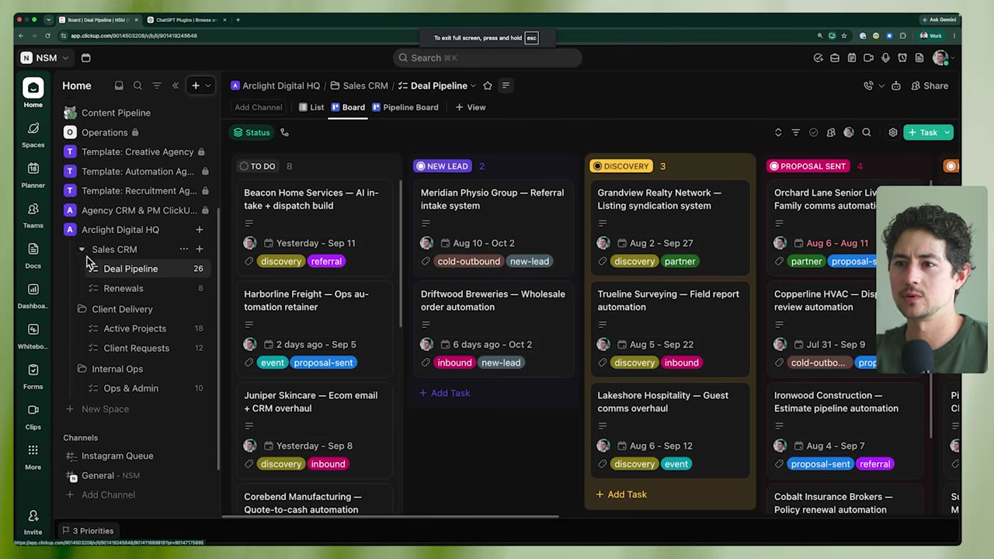Open the Task button dropdown arrow
Image resolution: width=994 pixels, height=559 pixels.
click(947, 133)
